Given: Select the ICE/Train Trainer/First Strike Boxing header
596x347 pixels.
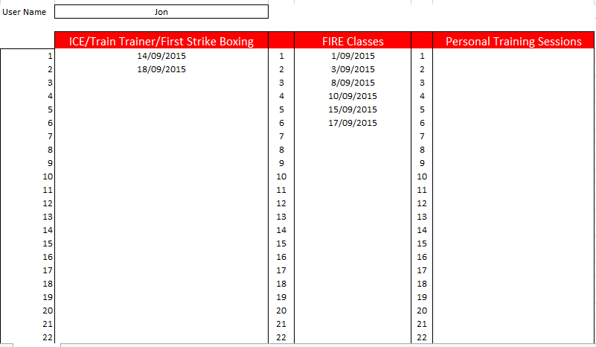Looking at the screenshot, I should point(161,42).
